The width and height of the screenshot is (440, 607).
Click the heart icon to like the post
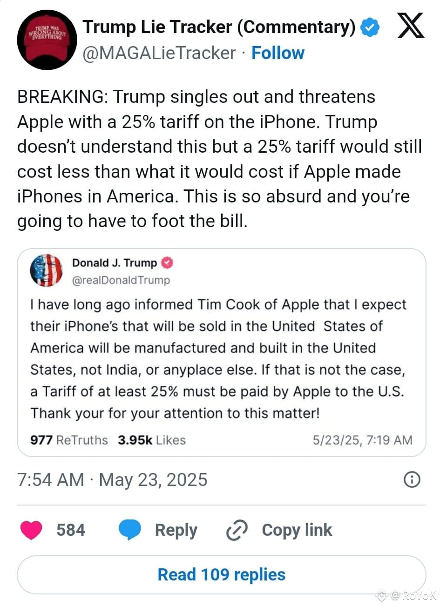click(31, 530)
